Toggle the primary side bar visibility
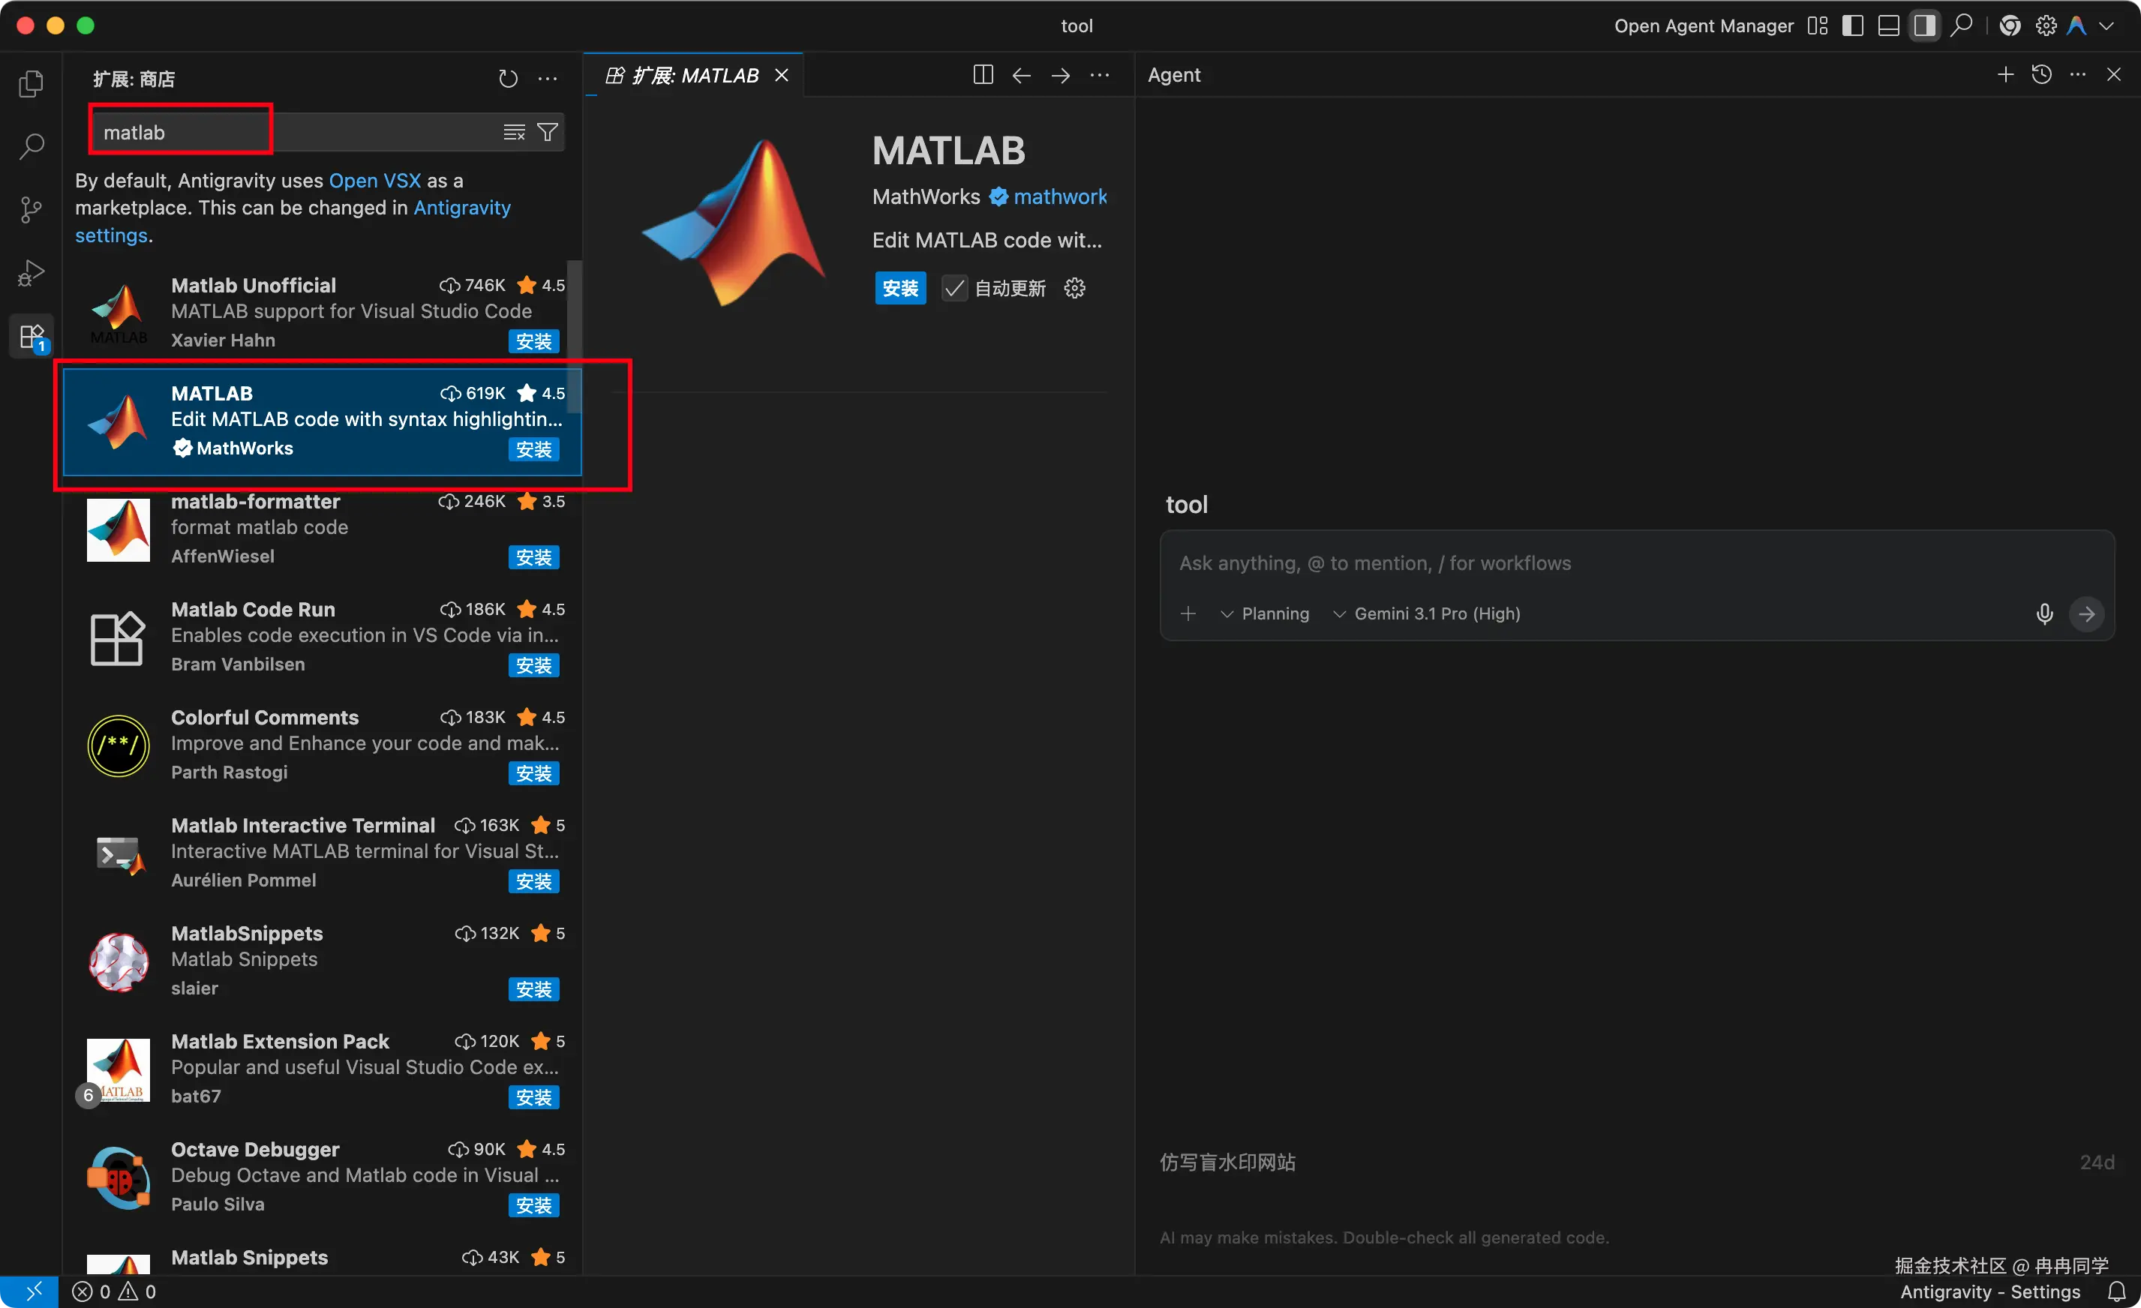This screenshot has width=2141, height=1308. tap(1852, 26)
